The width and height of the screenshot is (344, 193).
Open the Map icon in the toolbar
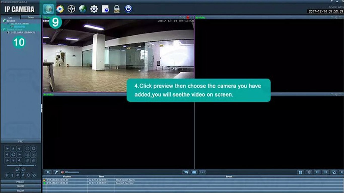pos(83,8)
